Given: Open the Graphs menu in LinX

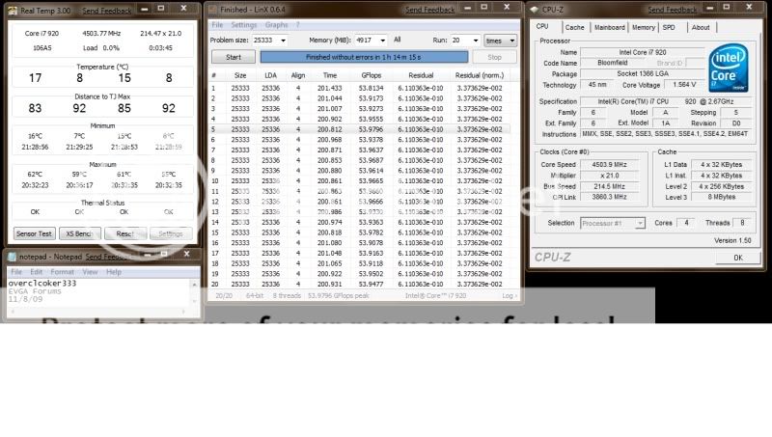Looking at the screenshot, I should pos(276,24).
